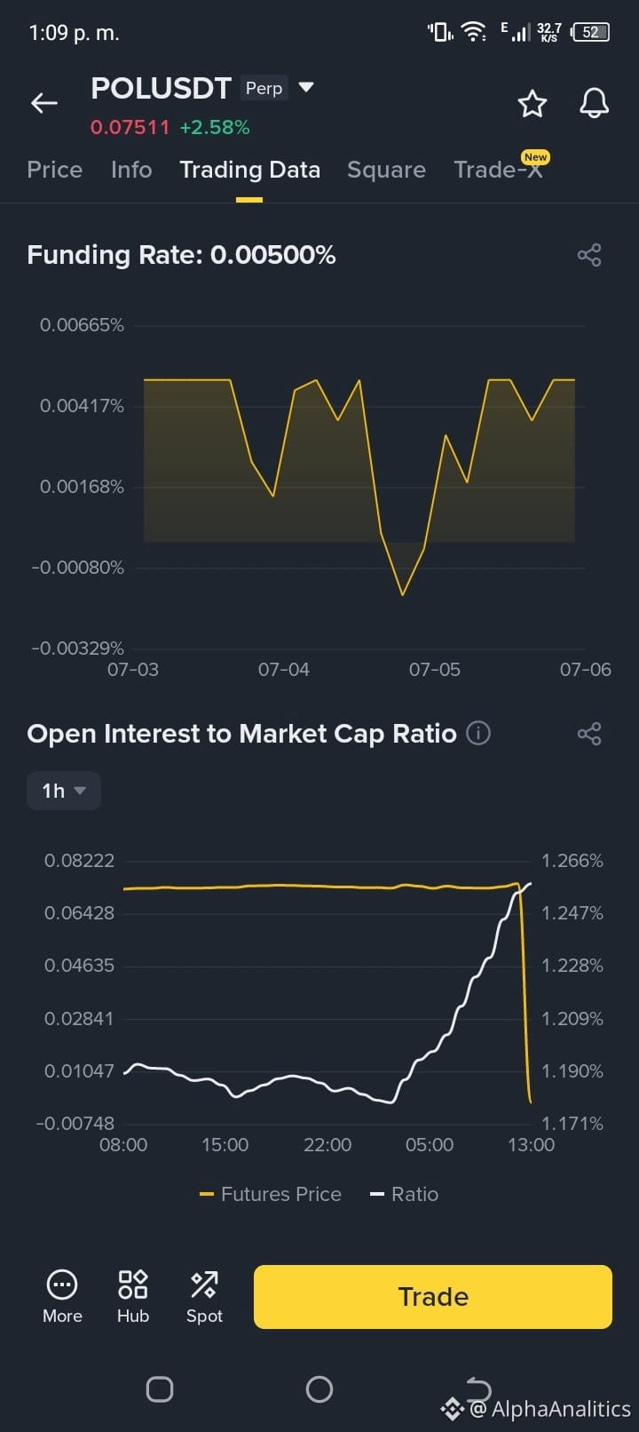Open price alert bell icon
The width and height of the screenshot is (639, 1432).
coord(594,103)
